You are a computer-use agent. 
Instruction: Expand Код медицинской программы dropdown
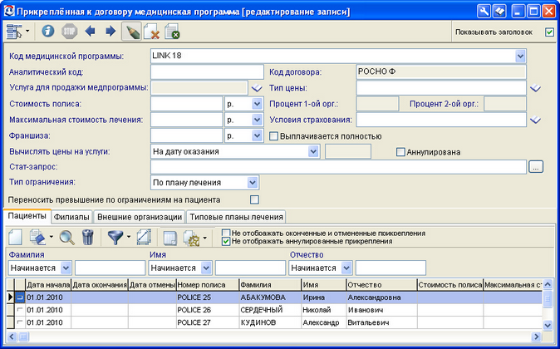click(x=520, y=56)
